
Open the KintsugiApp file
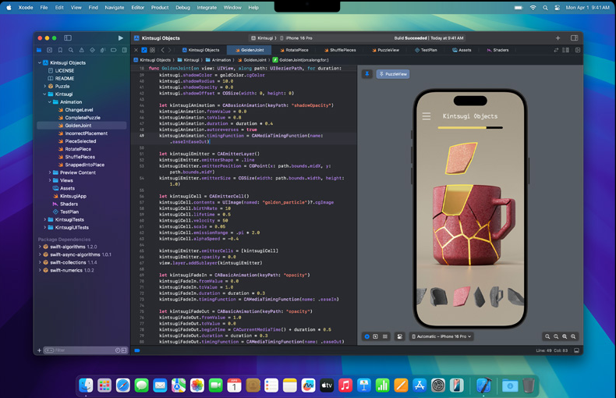(73, 196)
